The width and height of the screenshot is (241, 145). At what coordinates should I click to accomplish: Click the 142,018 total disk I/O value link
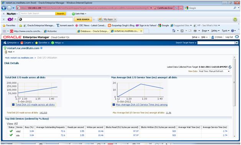[43, 113]
